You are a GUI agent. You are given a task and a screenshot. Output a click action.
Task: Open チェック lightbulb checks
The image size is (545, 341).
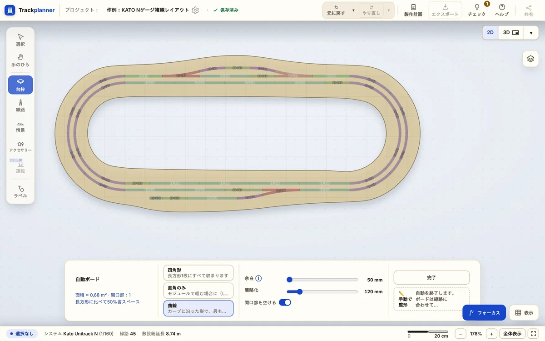tap(477, 10)
